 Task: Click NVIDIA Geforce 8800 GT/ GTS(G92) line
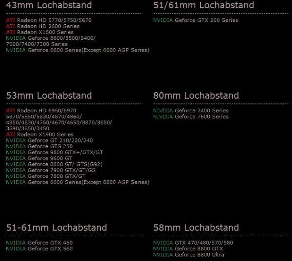point(54,164)
